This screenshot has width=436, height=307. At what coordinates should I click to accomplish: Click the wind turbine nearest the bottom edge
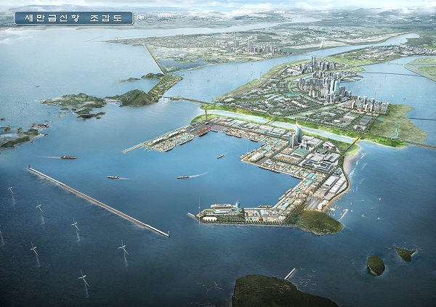83,277
